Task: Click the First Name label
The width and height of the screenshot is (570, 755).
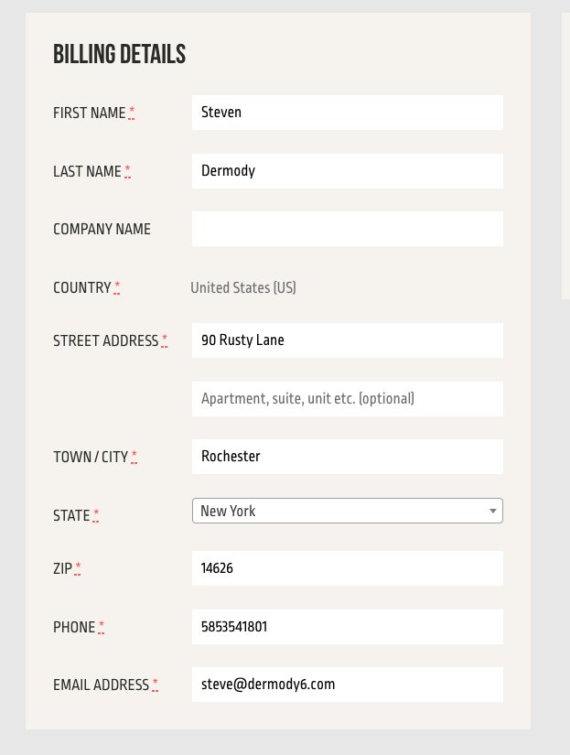Action: click(90, 113)
